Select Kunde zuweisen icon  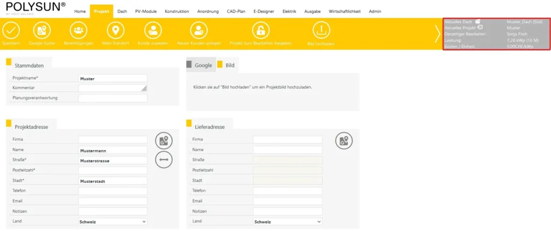[153, 31]
